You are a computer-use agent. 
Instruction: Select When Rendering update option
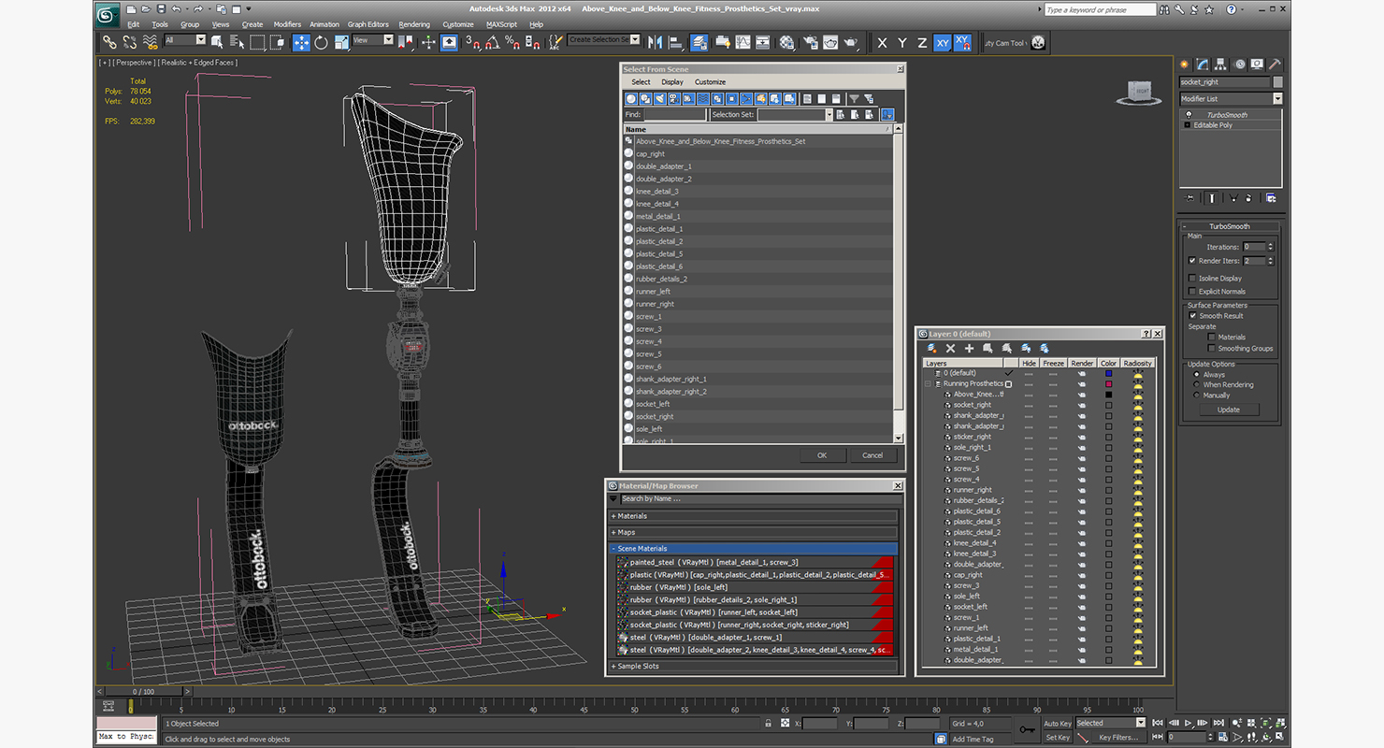pos(1196,384)
